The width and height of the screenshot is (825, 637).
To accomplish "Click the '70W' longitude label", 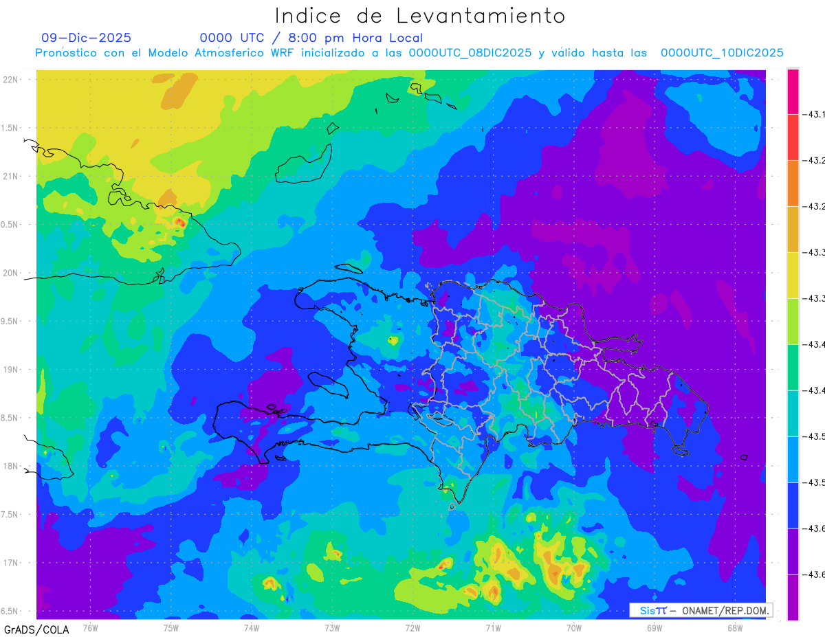I will pyautogui.click(x=574, y=628).
